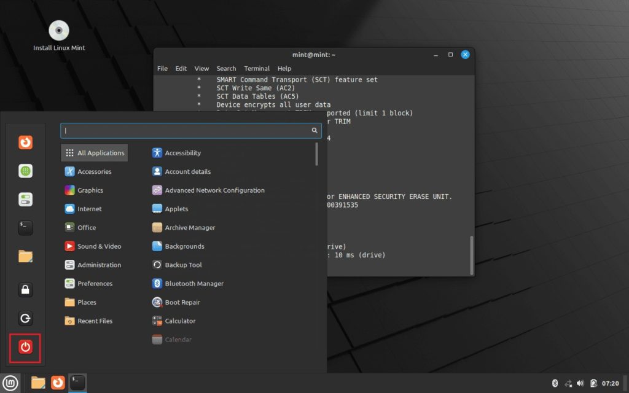Select the Install Linux Mint desktop icon

pyautogui.click(x=59, y=36)
